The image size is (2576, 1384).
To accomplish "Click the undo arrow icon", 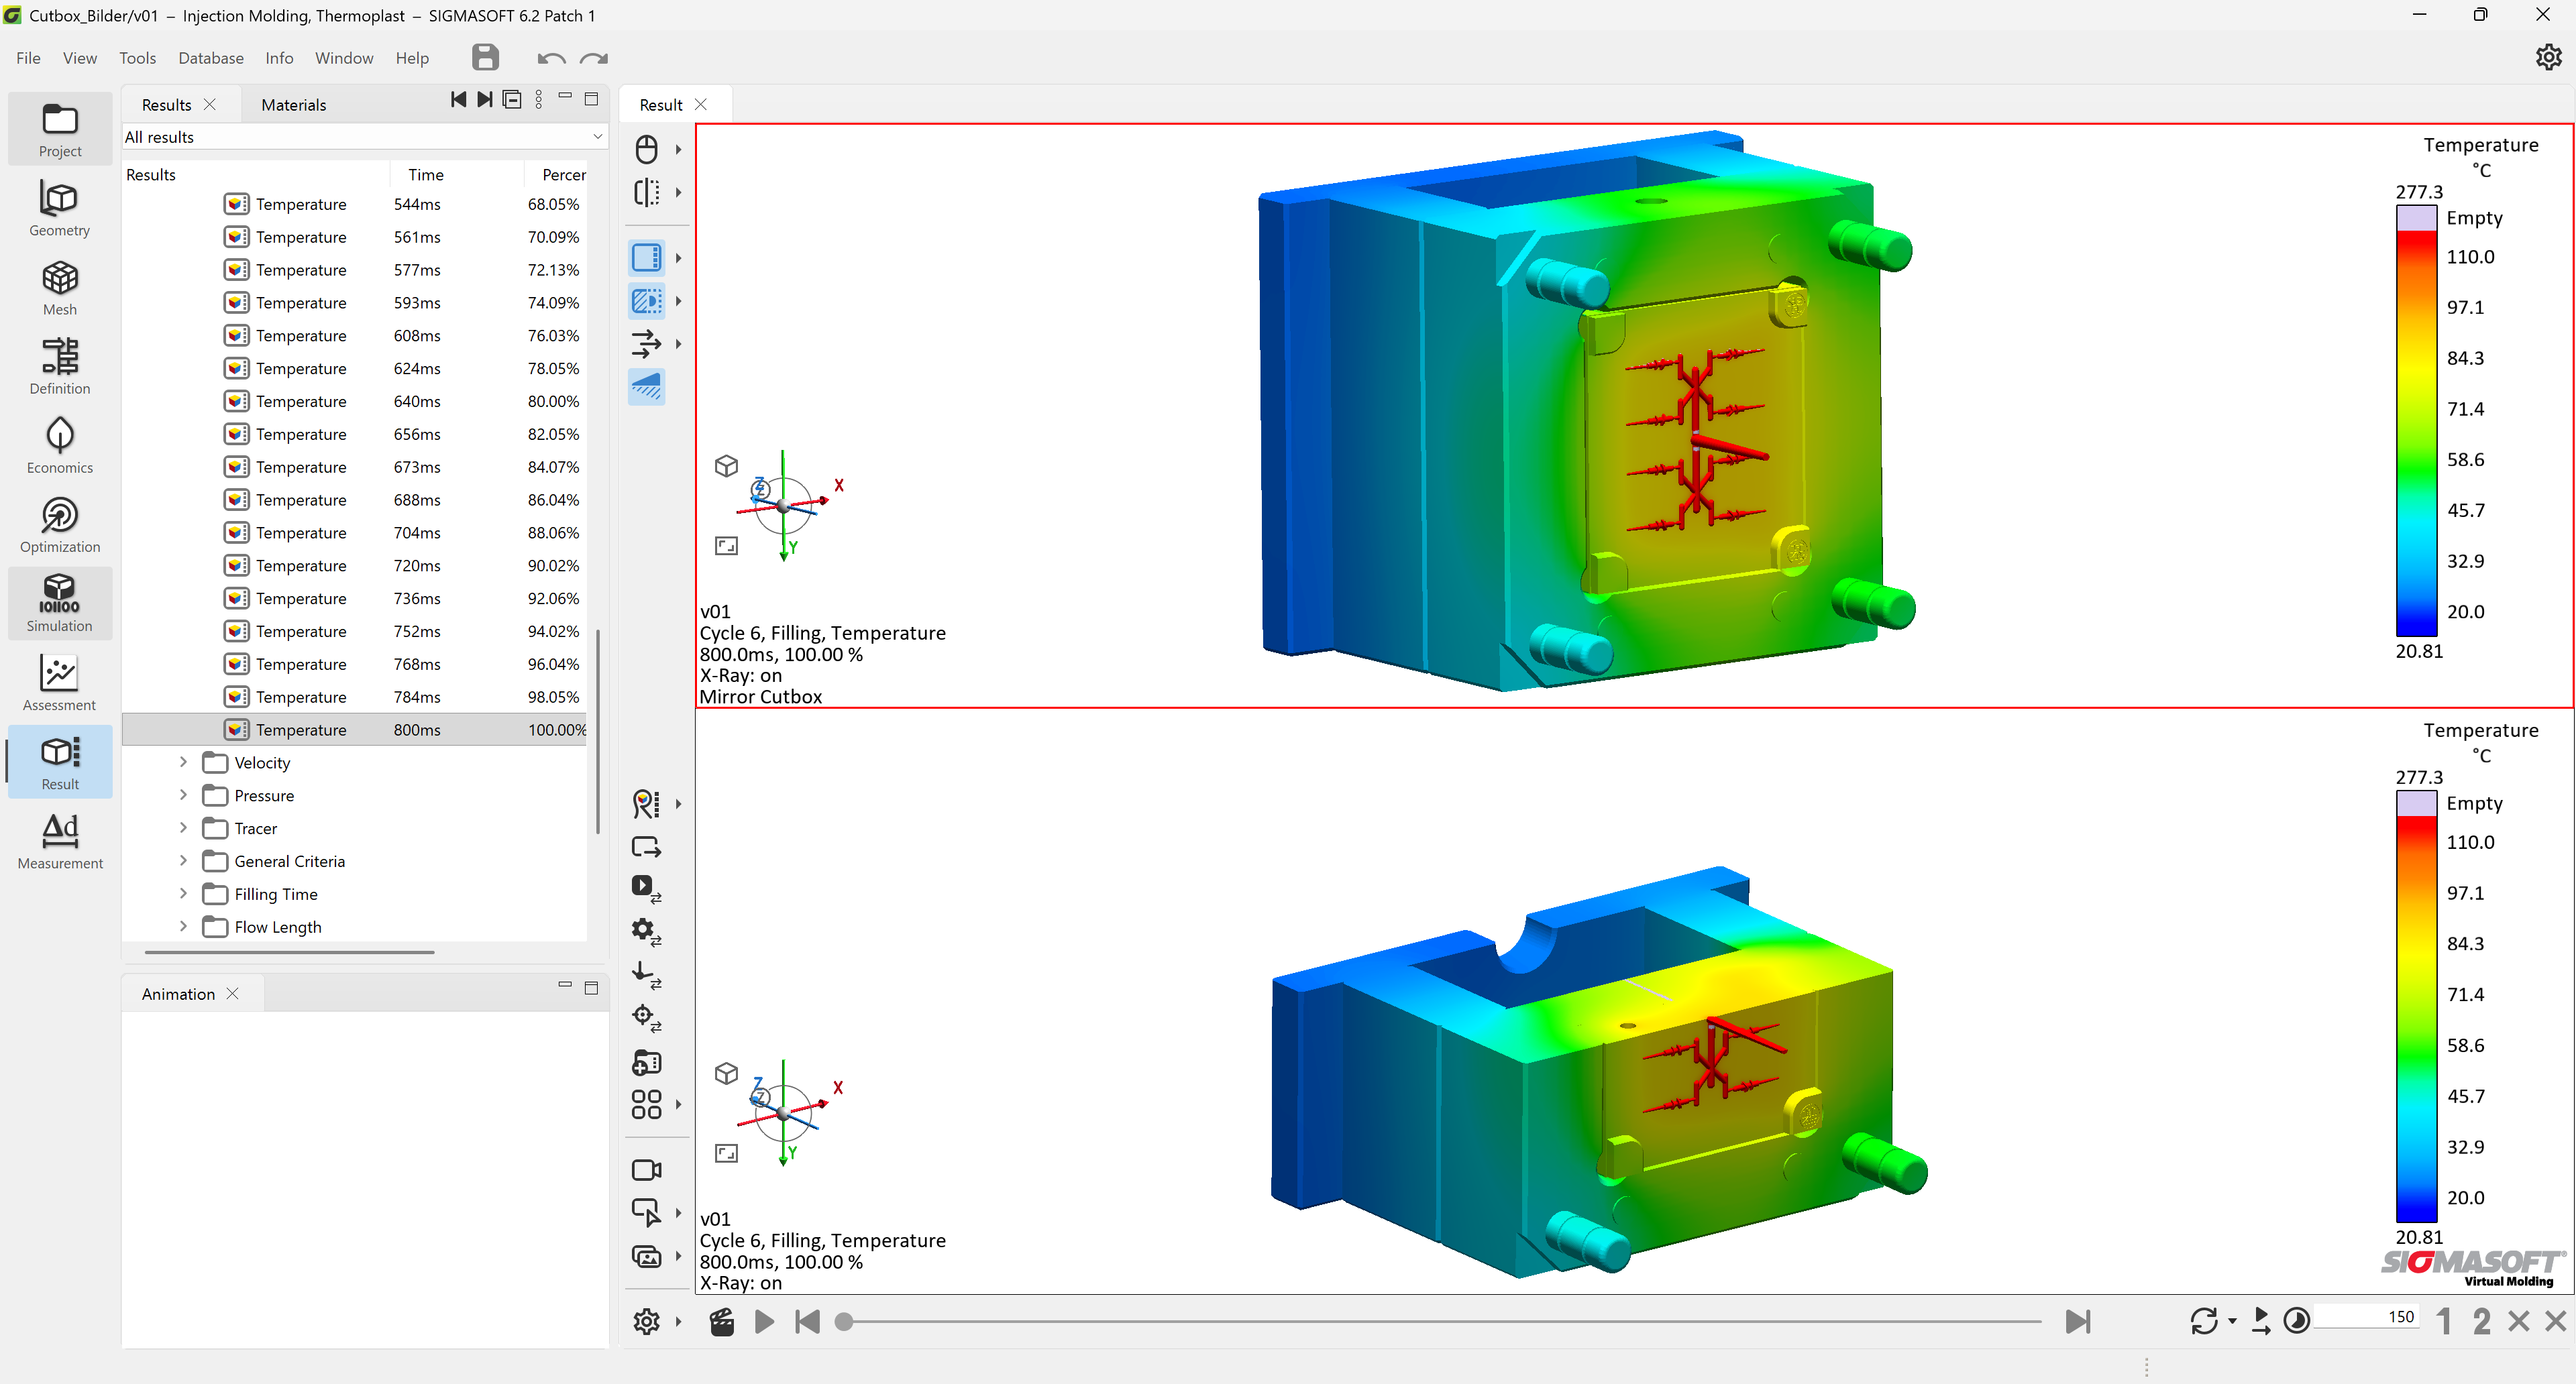I will tap(551, 58).
